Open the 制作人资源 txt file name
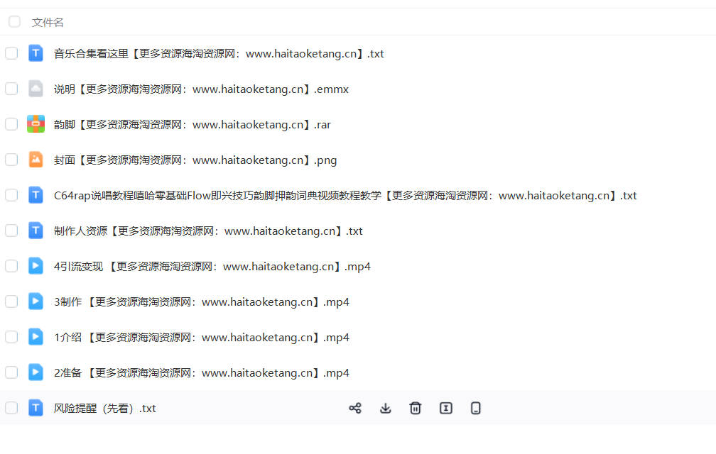Viewport: 716px width, 454px height. [208, 231]
